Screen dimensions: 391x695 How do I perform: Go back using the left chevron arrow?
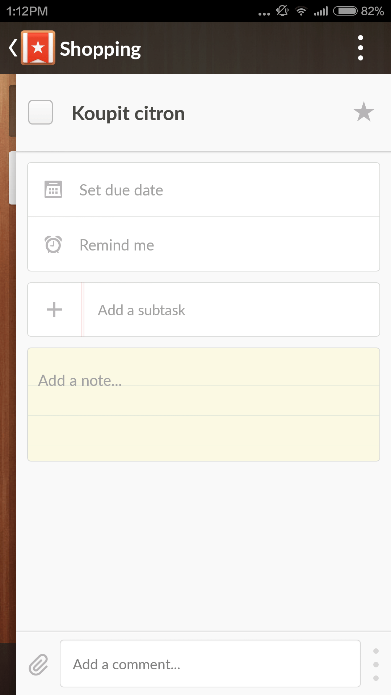pos(13,48)
